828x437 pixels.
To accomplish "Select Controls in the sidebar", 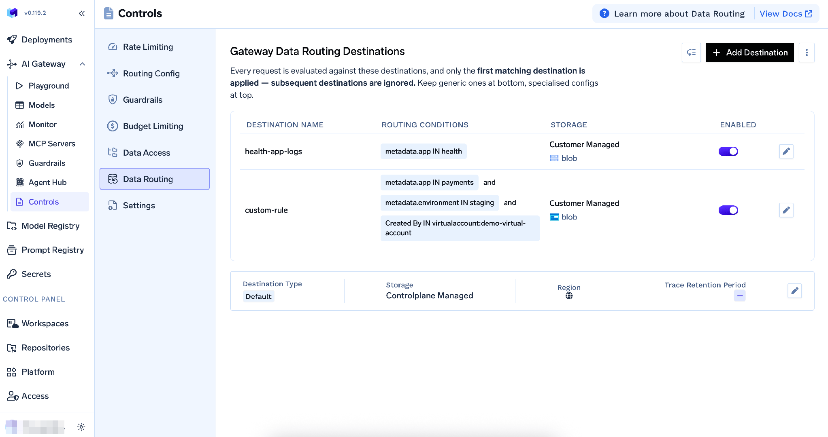I will (49, 202).
